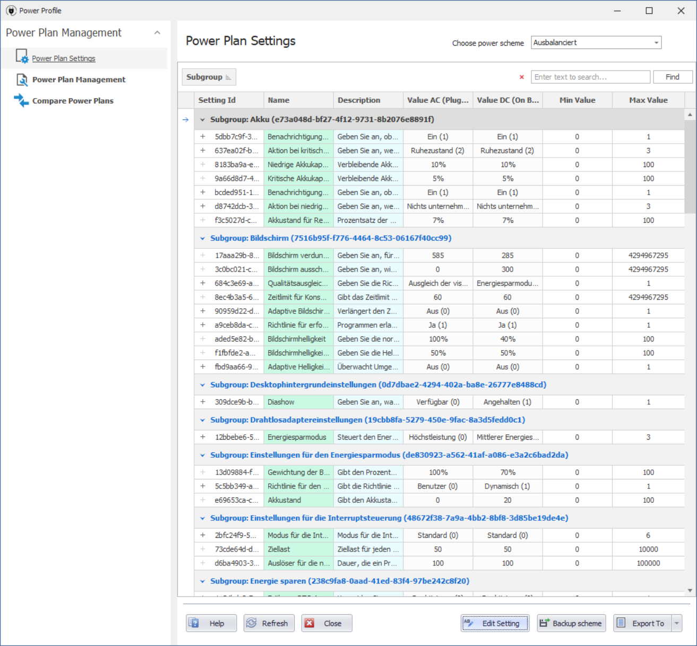Click the Ziellast name cell
697x646 pixels.
coord(298,549)
